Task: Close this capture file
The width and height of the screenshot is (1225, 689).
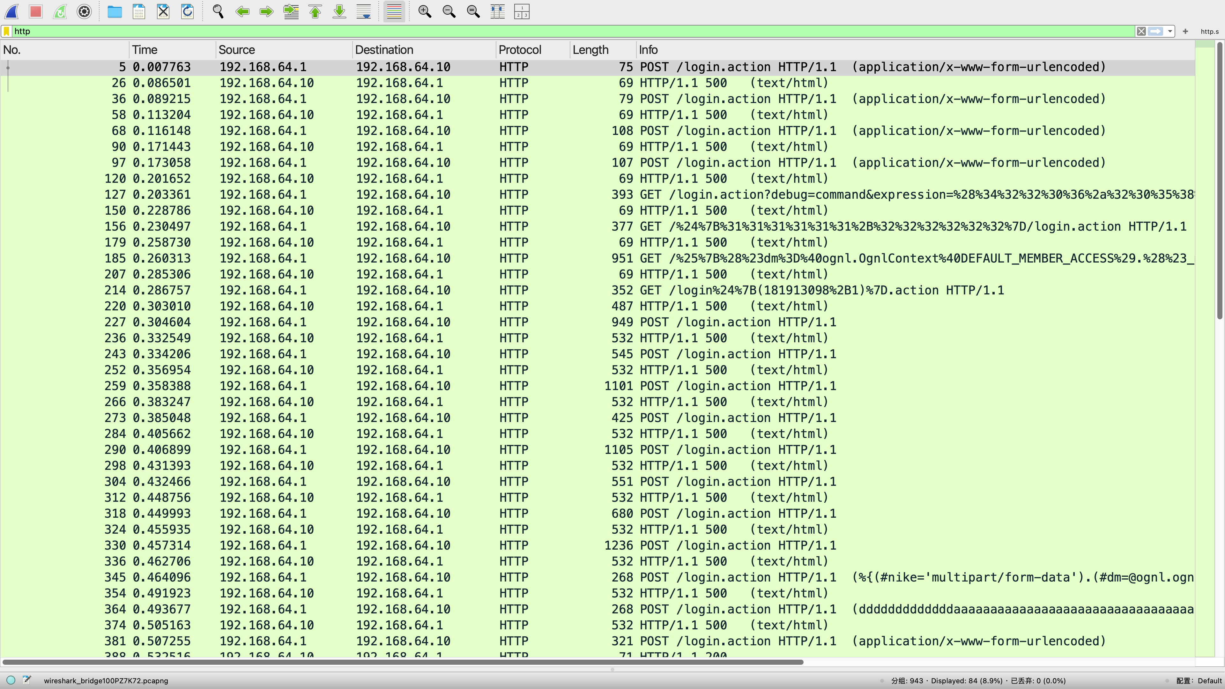Action: [163, 11]
